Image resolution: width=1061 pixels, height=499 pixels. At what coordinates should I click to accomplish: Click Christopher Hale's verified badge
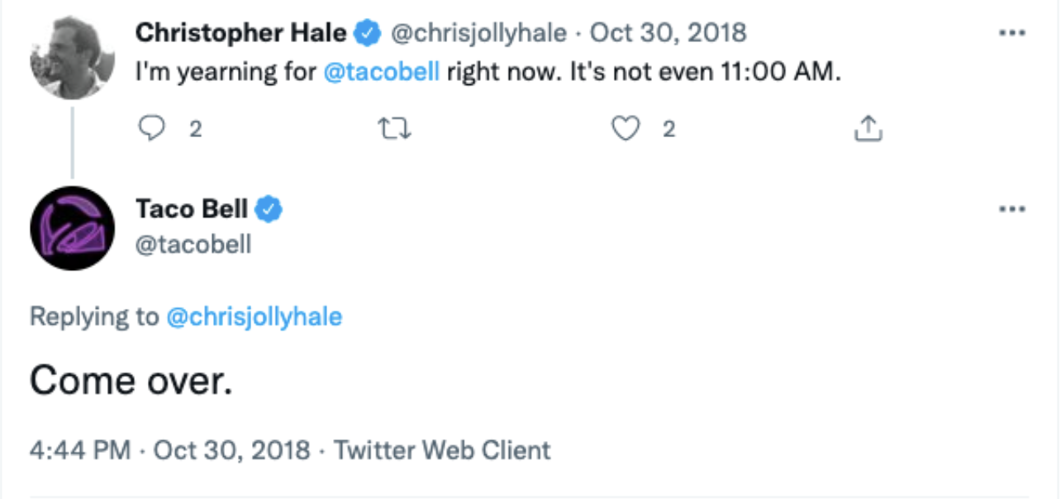[367, 34]
